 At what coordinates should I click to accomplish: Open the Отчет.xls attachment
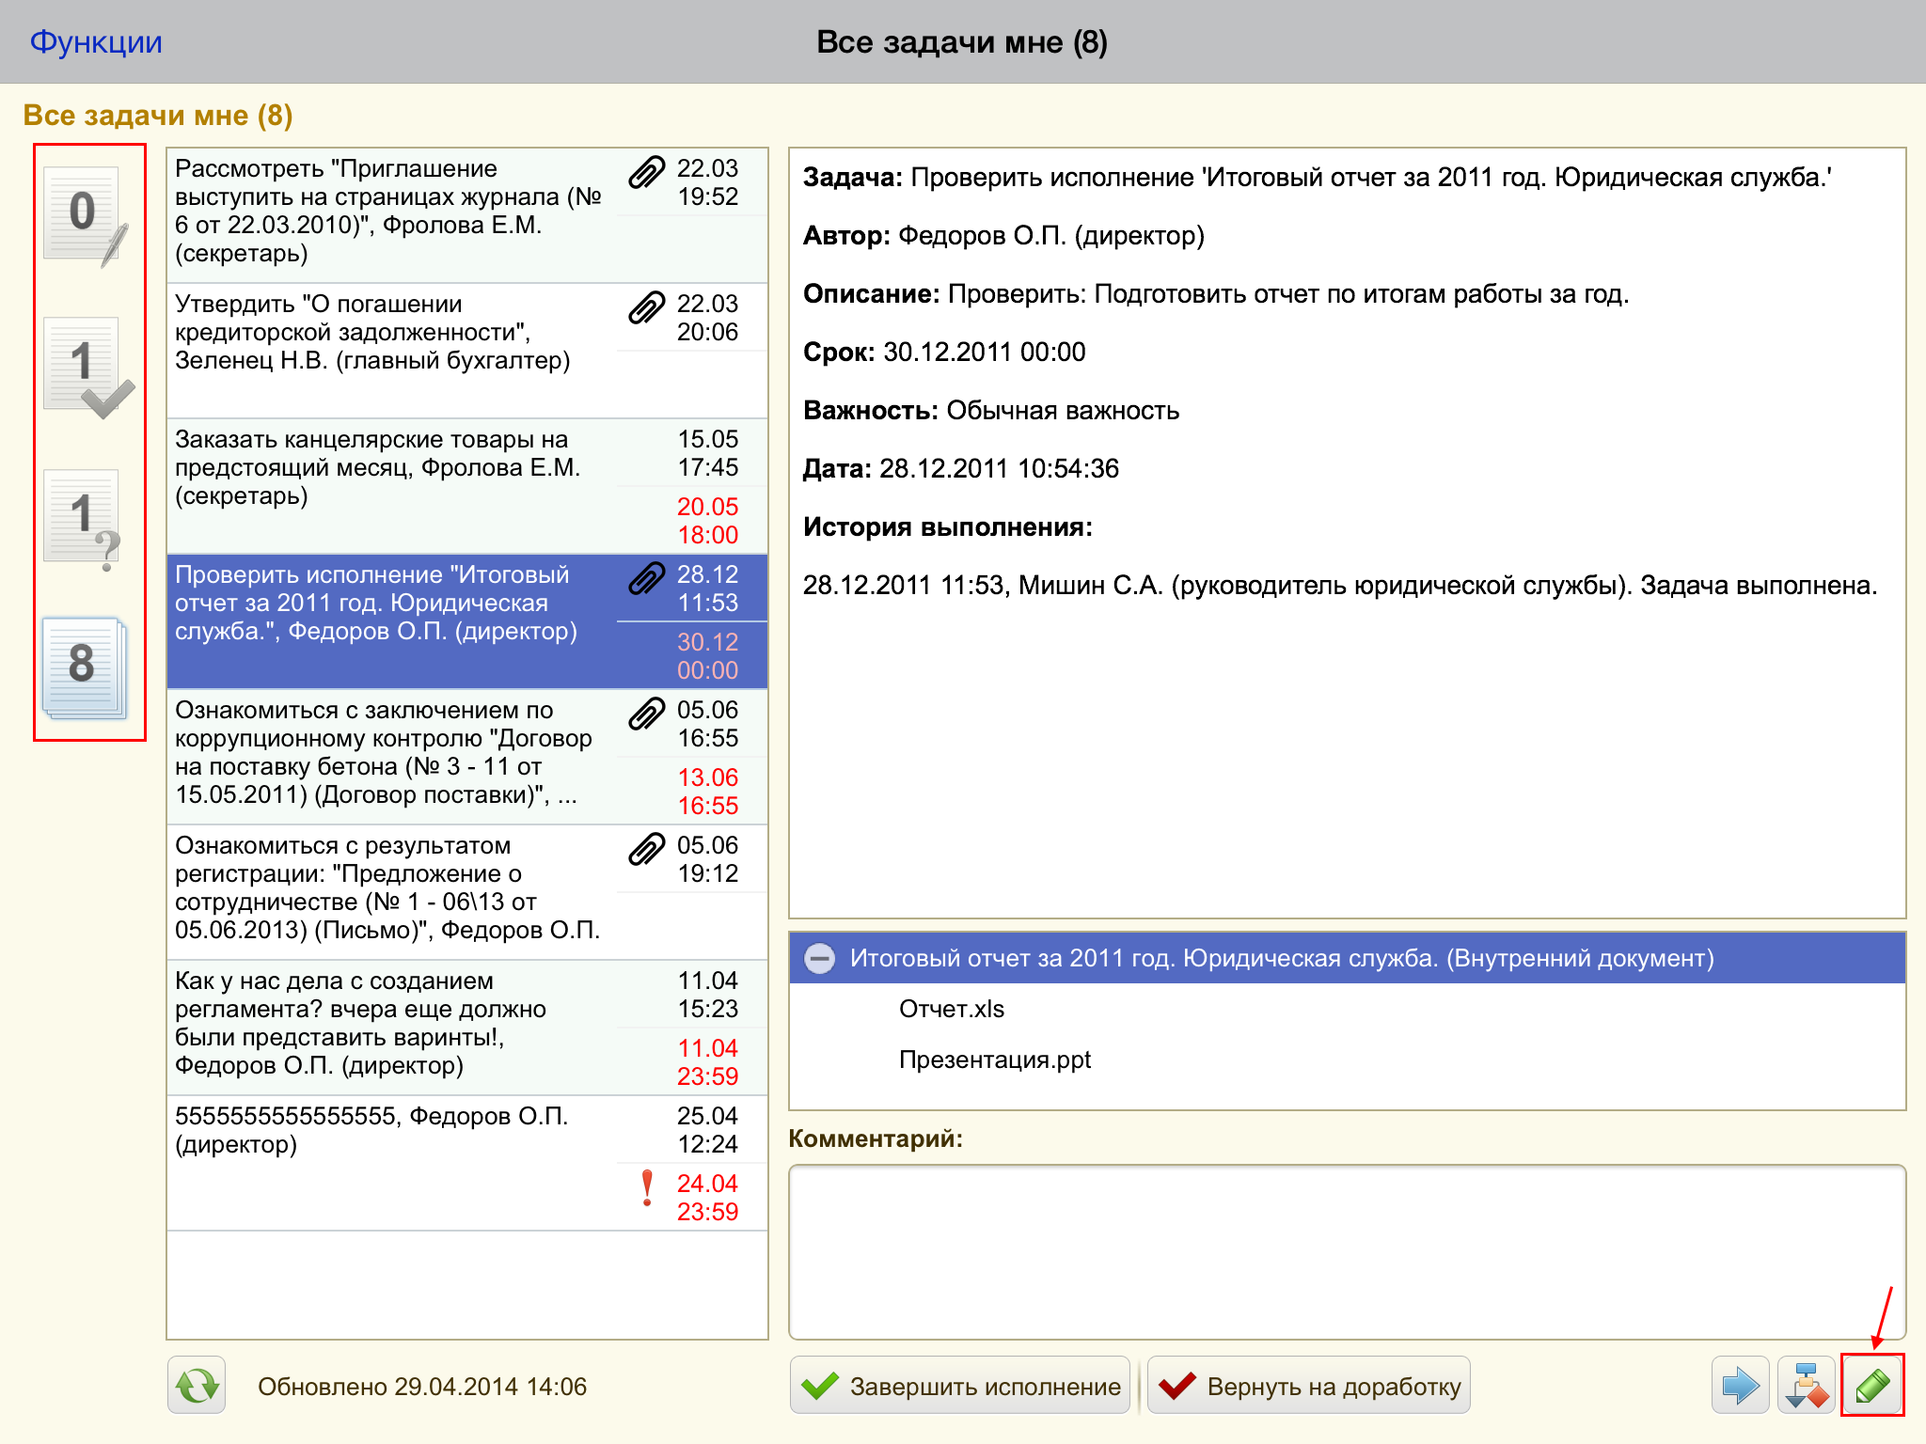click(x=951, y=1009)
